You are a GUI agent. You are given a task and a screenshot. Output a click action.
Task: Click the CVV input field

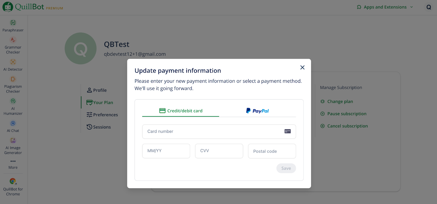(219, 151)
